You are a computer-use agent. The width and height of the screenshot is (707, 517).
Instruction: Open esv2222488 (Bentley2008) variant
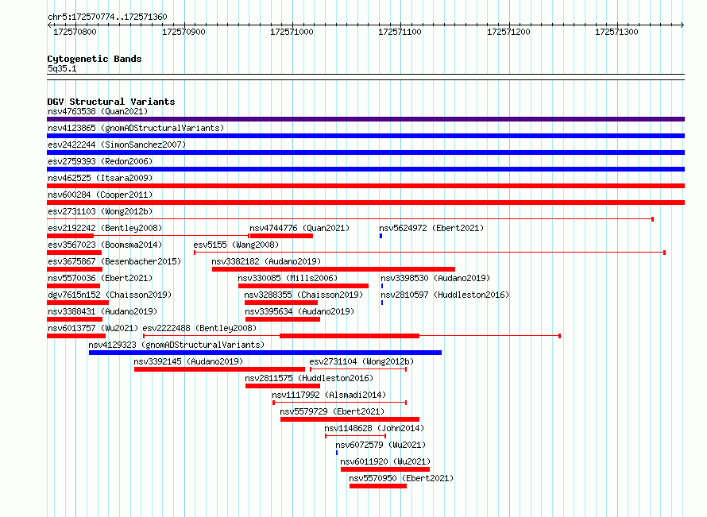coord(199,328)
